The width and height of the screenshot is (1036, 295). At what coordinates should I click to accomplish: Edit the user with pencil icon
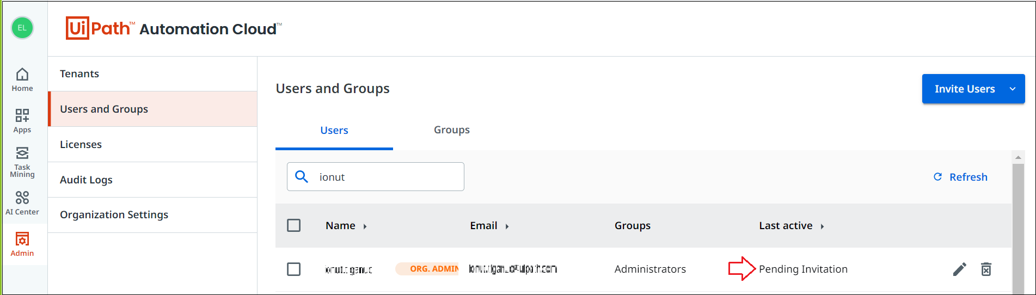coord(960,269)
